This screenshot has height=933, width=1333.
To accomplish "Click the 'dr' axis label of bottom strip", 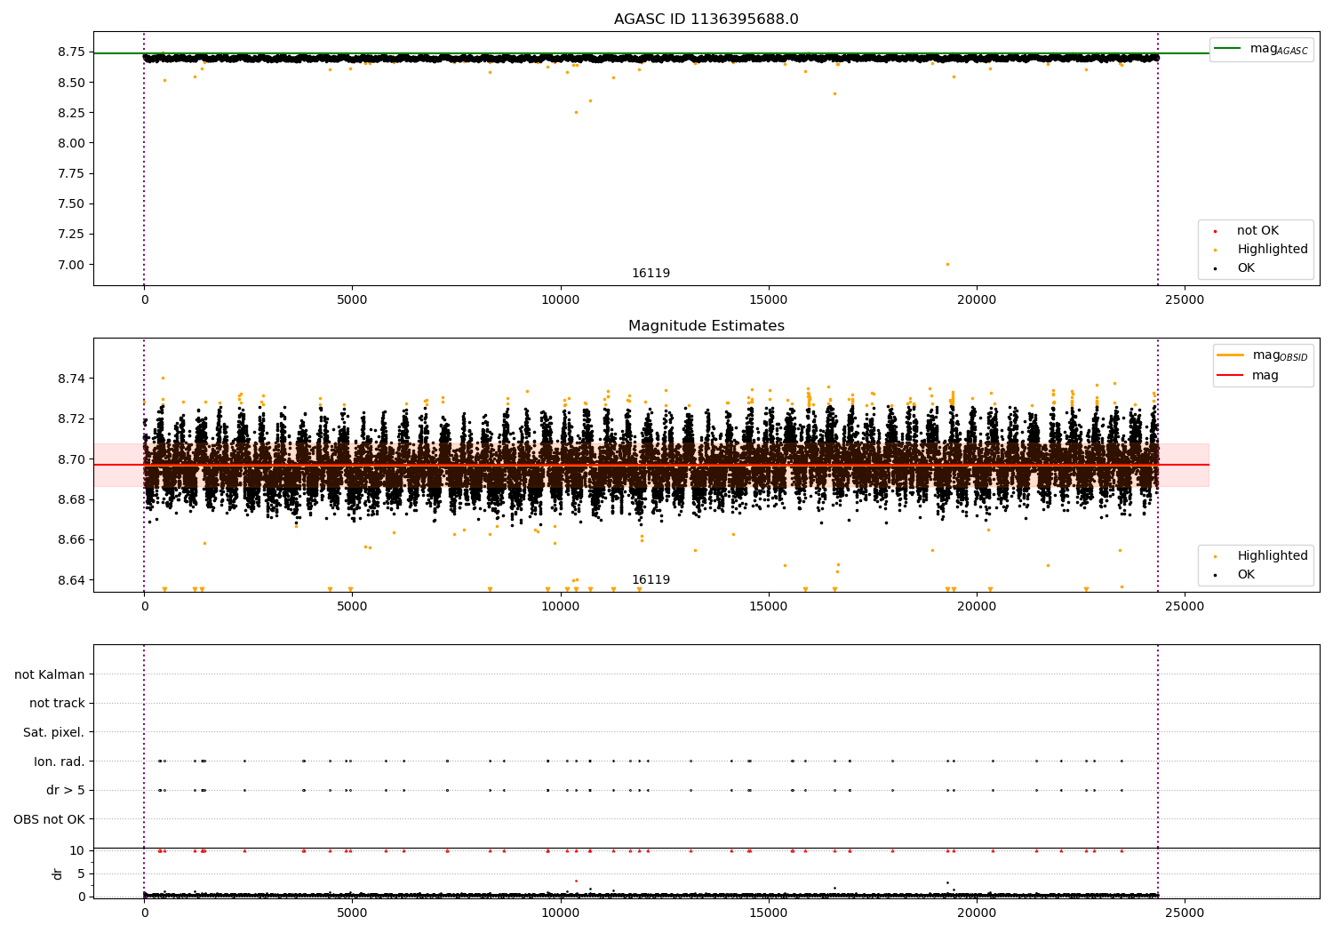I will pyautogui.click(x=58, y=874).
